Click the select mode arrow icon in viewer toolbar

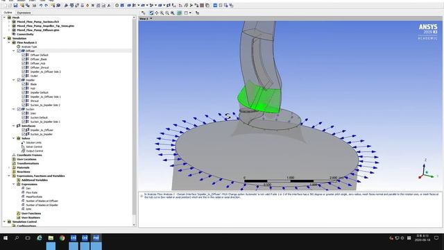coord(144,12)
